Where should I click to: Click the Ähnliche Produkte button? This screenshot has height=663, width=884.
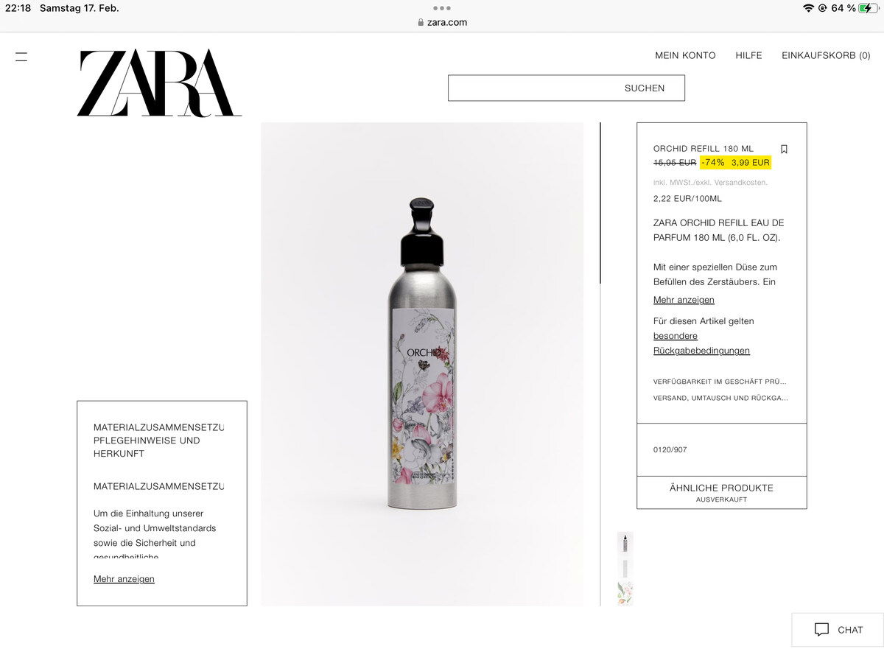click(721, 492)
